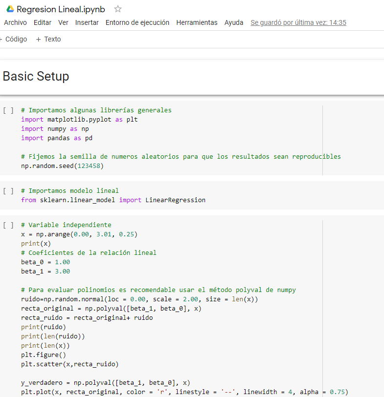Screen dimensions: 384x397
Task: Click the ruido=np.random.normal line
Action: pyautogui.click(x=139, y=299)
